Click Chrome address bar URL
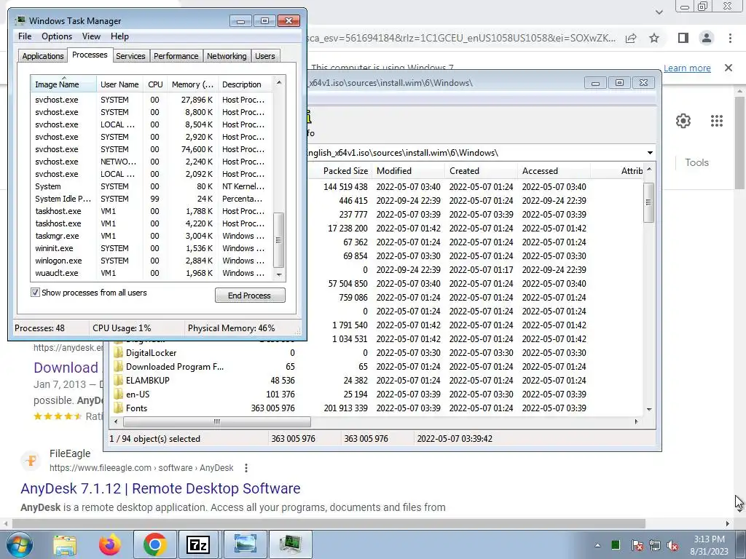The image size is (746, 559). click(x=460, y=38)
